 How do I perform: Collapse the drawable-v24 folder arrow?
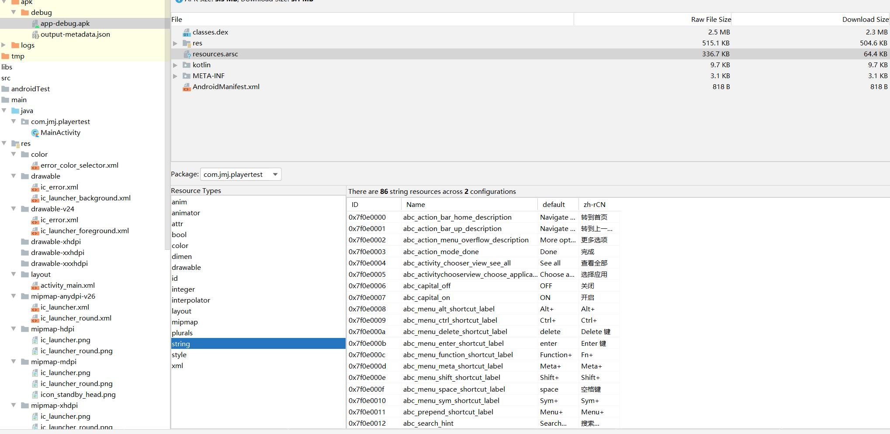[14, 209]
